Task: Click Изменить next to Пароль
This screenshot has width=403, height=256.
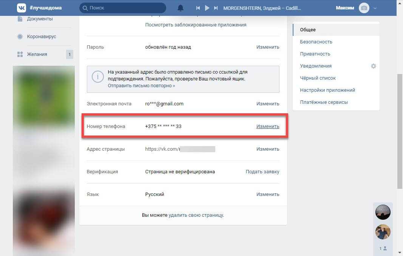Action: coord(267,47)
